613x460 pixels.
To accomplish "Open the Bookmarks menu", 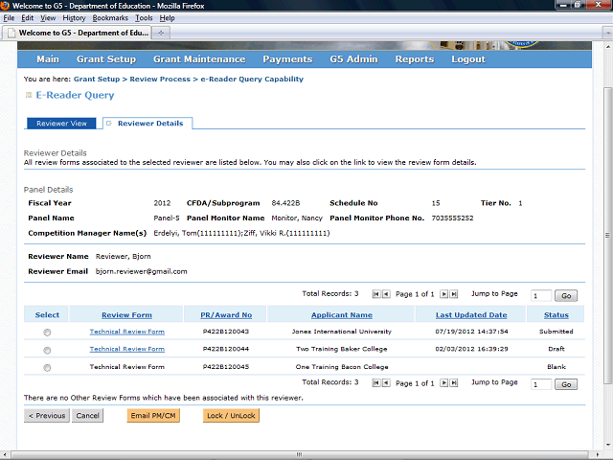I will (x=110, y=18).
